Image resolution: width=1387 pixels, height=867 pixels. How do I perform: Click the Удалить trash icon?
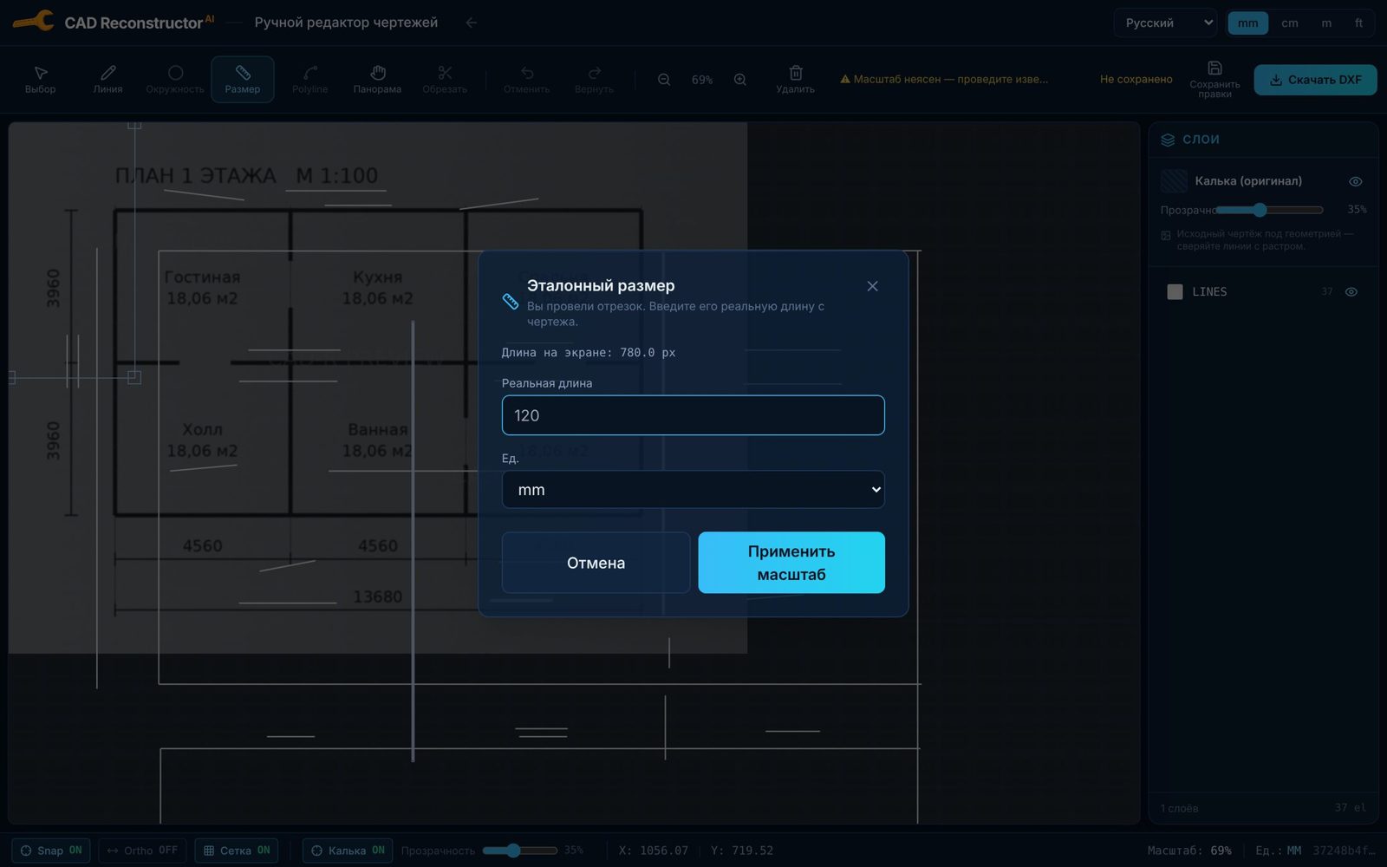(x=796, y=73)
